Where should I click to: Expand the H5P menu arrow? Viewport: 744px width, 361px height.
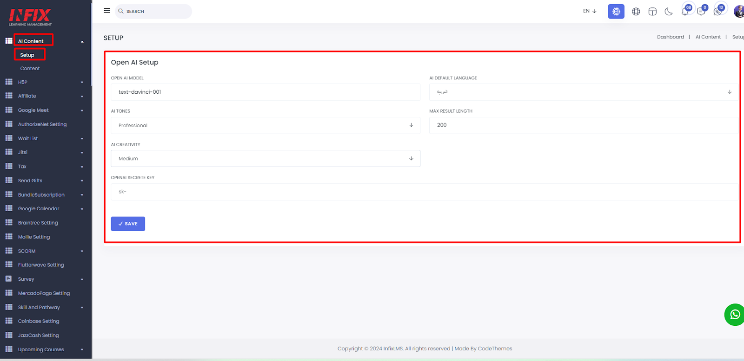click(82, 83)
